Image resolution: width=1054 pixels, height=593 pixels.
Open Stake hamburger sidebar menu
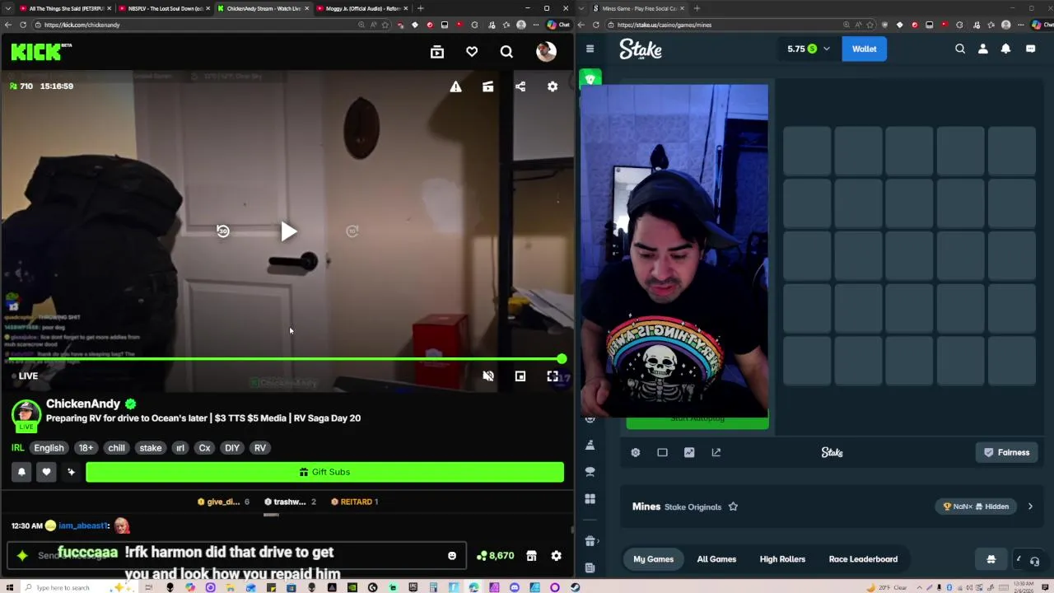click(590, 49)
